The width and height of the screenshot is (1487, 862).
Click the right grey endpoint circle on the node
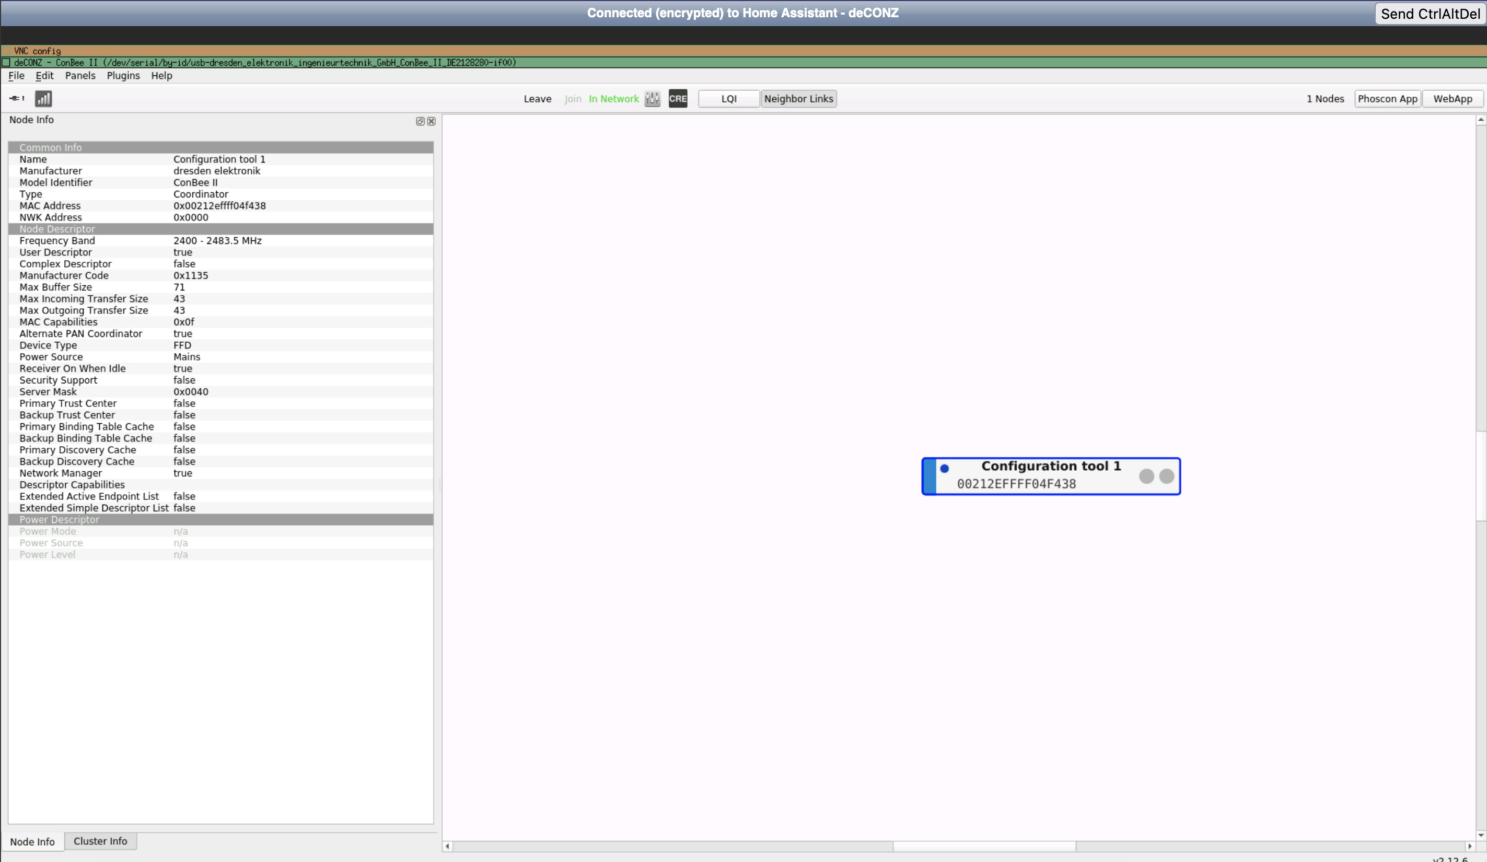pos(1166,476)
